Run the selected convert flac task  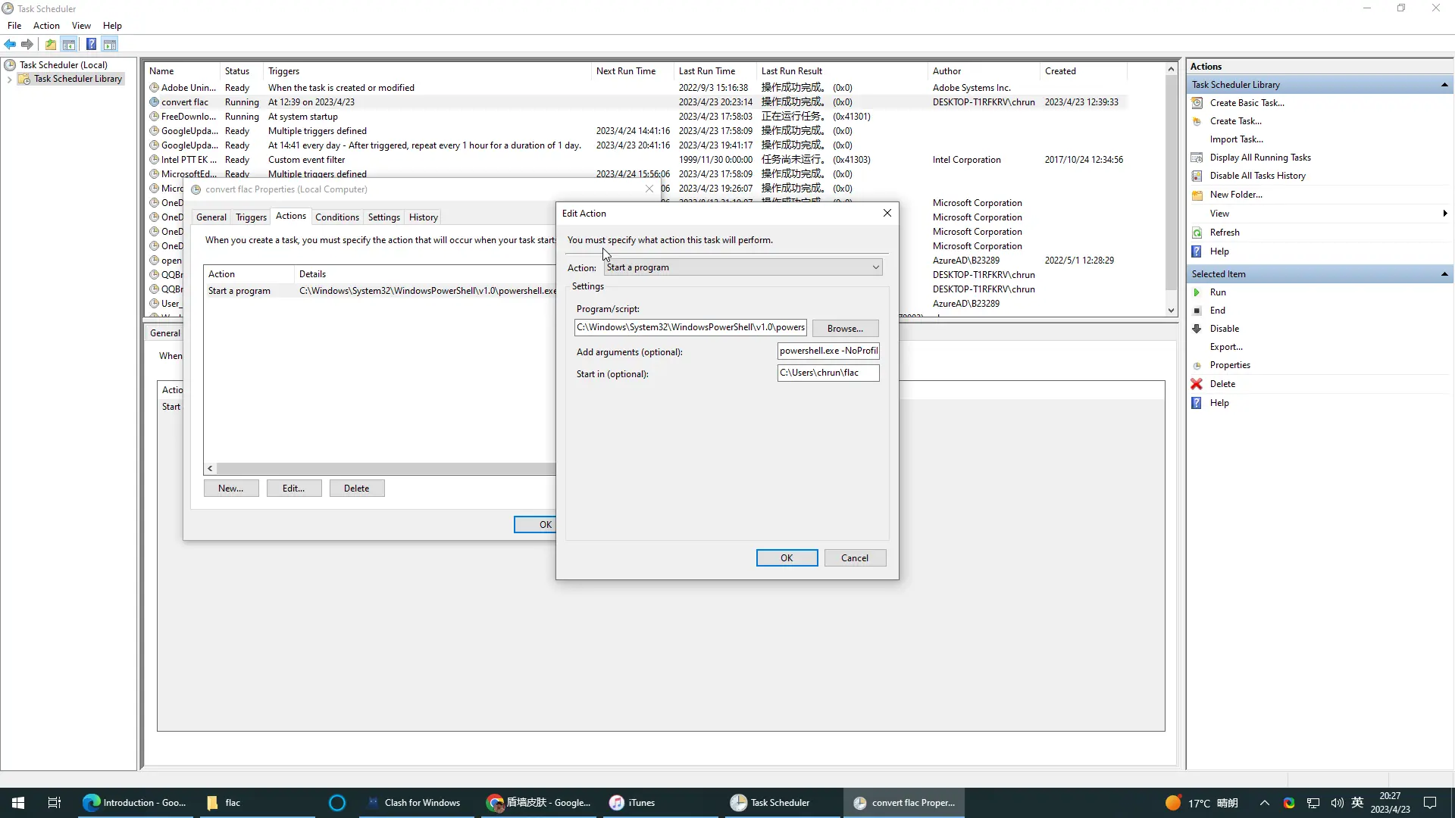tap(1217, 292)
